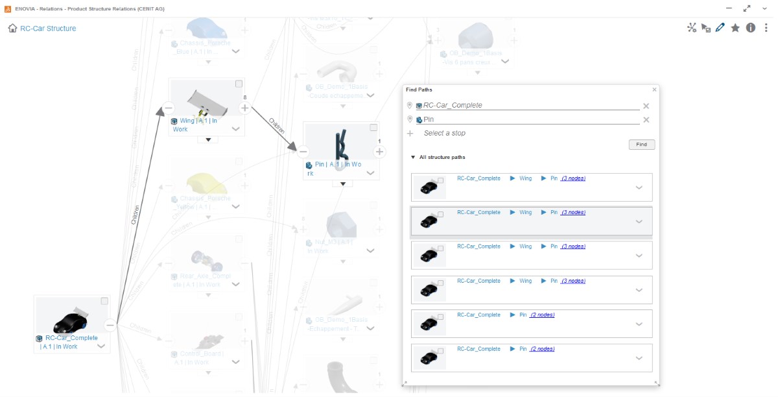Click 'RC-Car_Complete' in the highlighted second path row
This screenshot has height=397, width=778.
coord(478,212)
